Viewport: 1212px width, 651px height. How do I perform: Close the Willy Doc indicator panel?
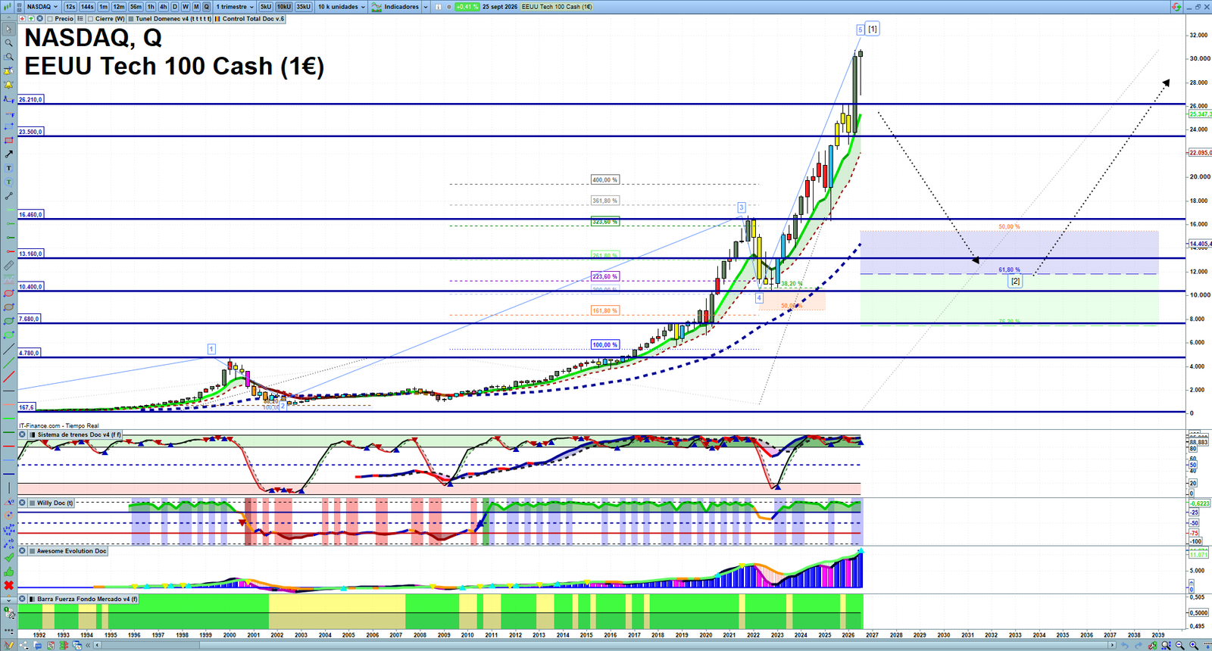click(23, 503)
